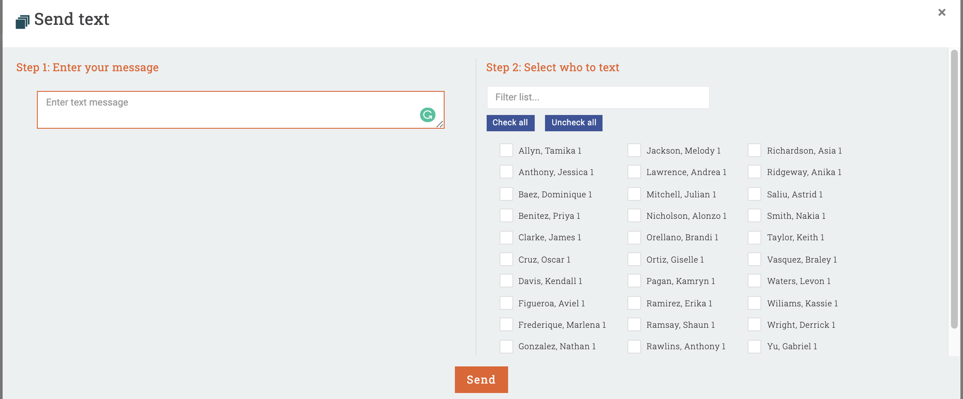
Task: Click into the Filter list field
Action: tap(597, 97)
